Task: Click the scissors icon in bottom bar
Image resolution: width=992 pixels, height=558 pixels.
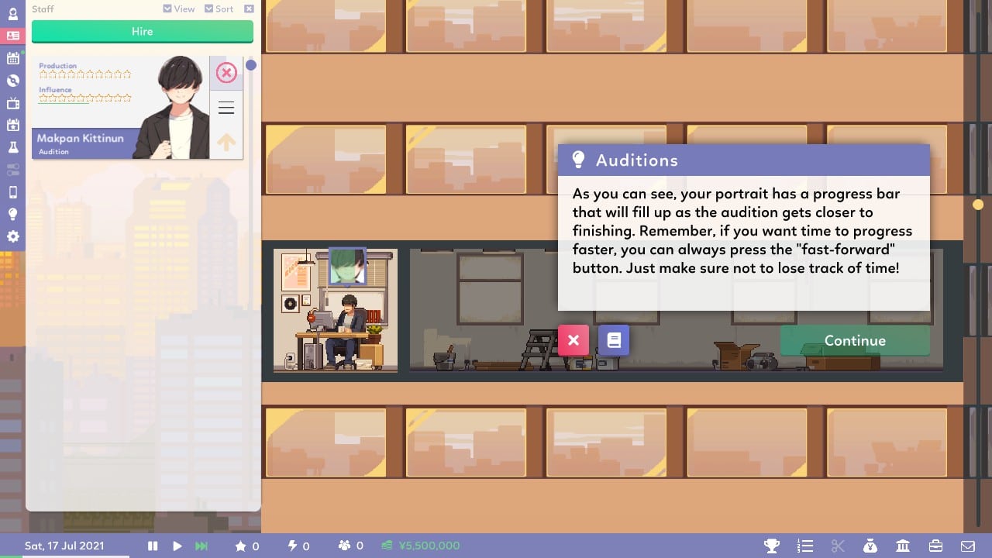Action: pyautogui.click(x=837, y=546)
